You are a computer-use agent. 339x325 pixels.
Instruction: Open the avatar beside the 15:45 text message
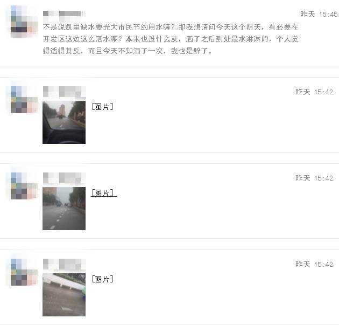(24, 22)
